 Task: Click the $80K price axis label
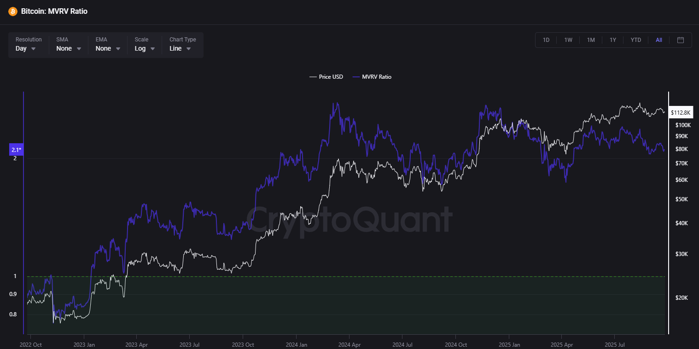tap(681, 149)
